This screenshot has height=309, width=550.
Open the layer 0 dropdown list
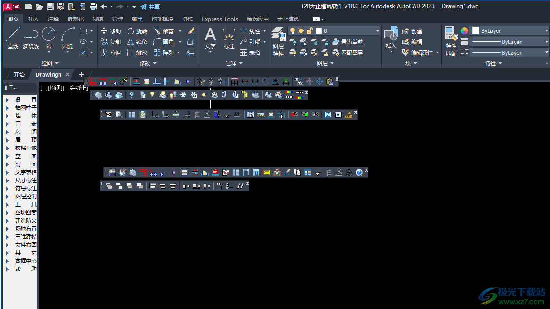point(377,31)
